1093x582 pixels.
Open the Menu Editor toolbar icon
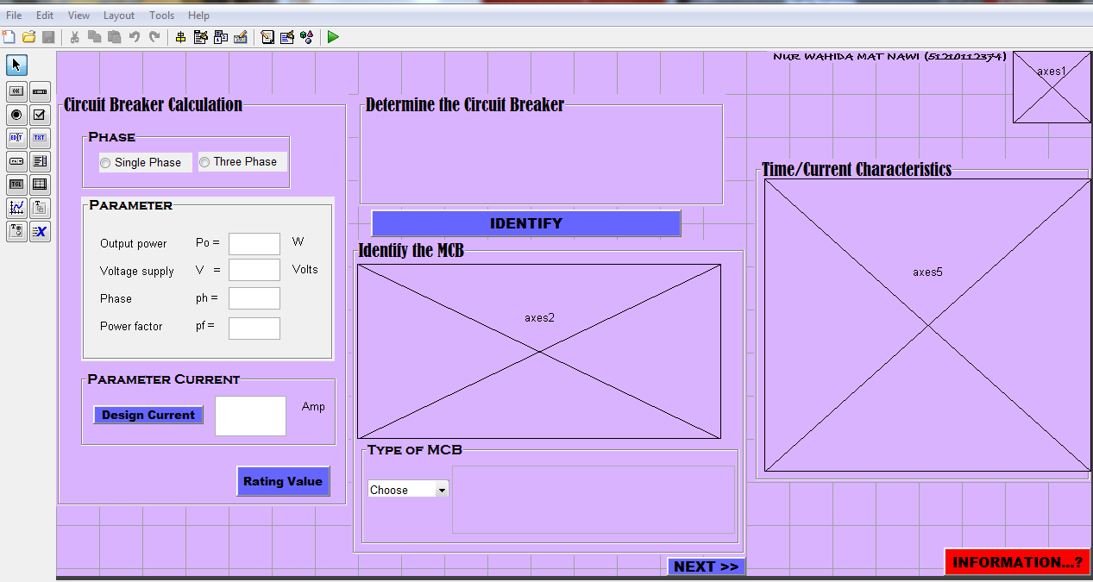[200, 37]
